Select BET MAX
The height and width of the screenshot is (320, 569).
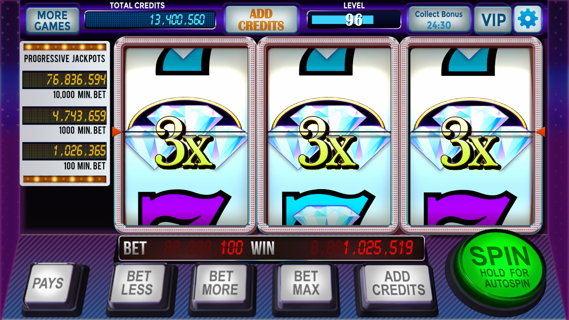pos(306,283)
